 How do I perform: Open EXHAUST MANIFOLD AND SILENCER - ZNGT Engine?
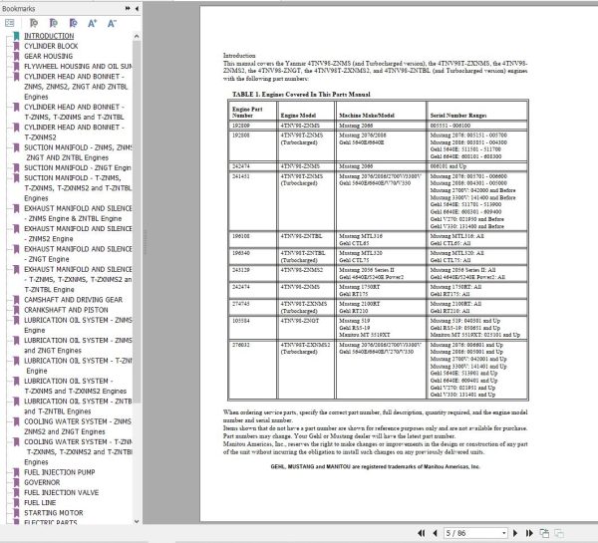click(x=78, y=254)
